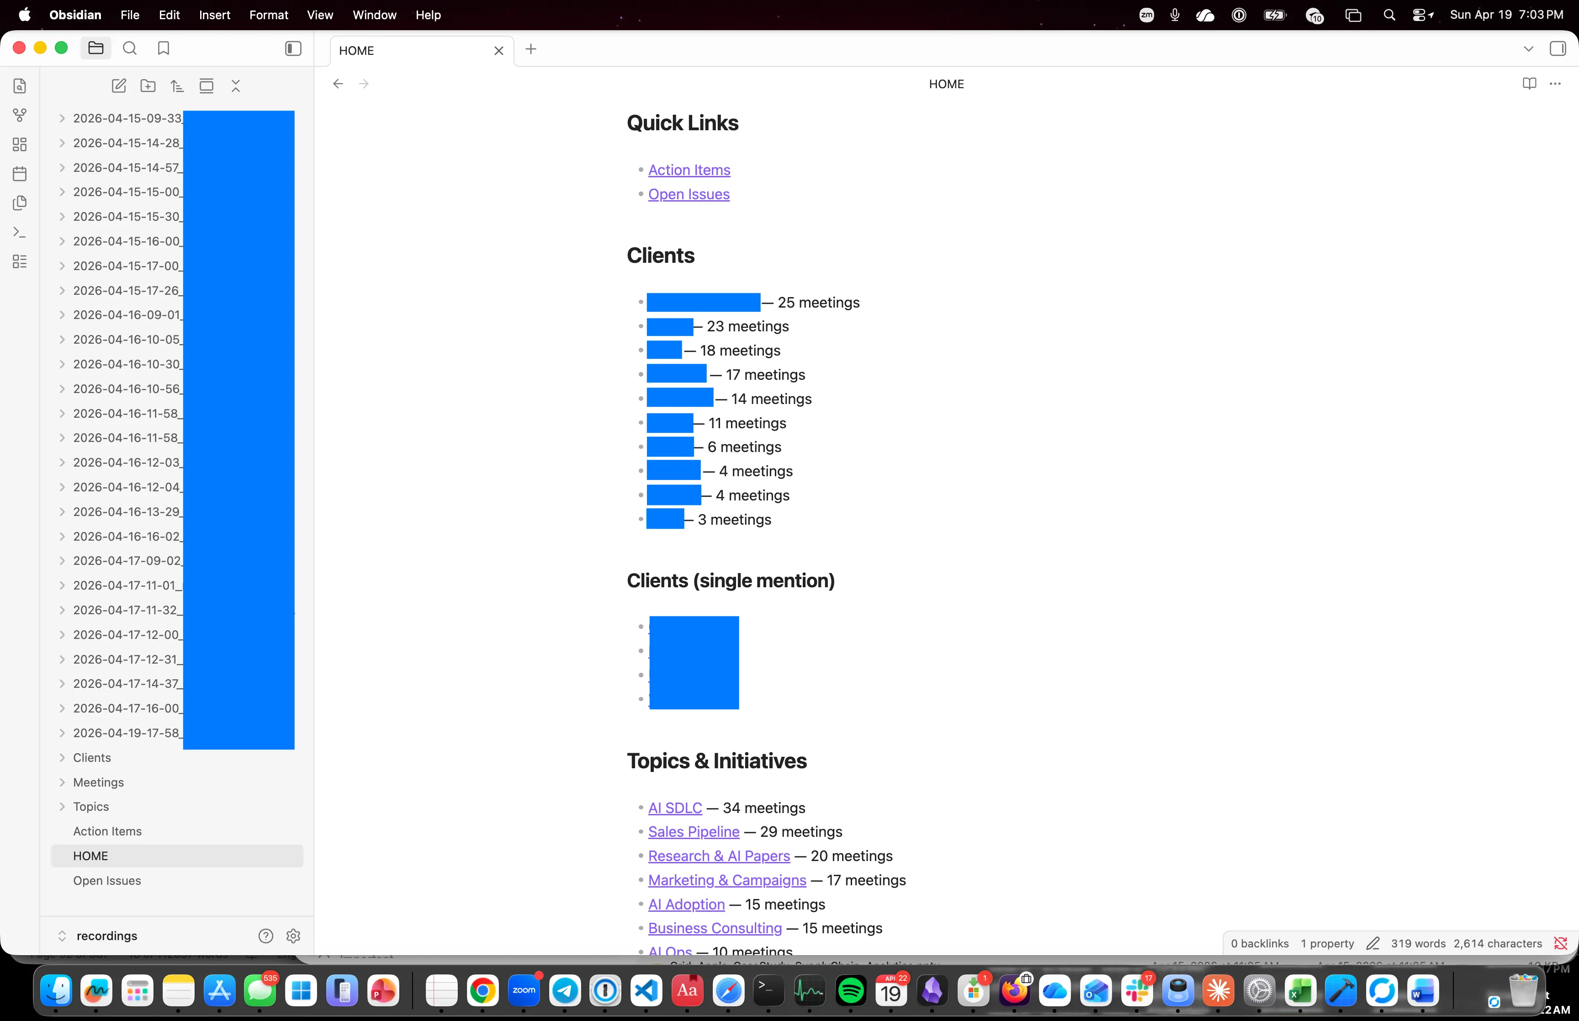Follow the Action Items link
Screen dimensions: 1579x1021
pos(689,170)
